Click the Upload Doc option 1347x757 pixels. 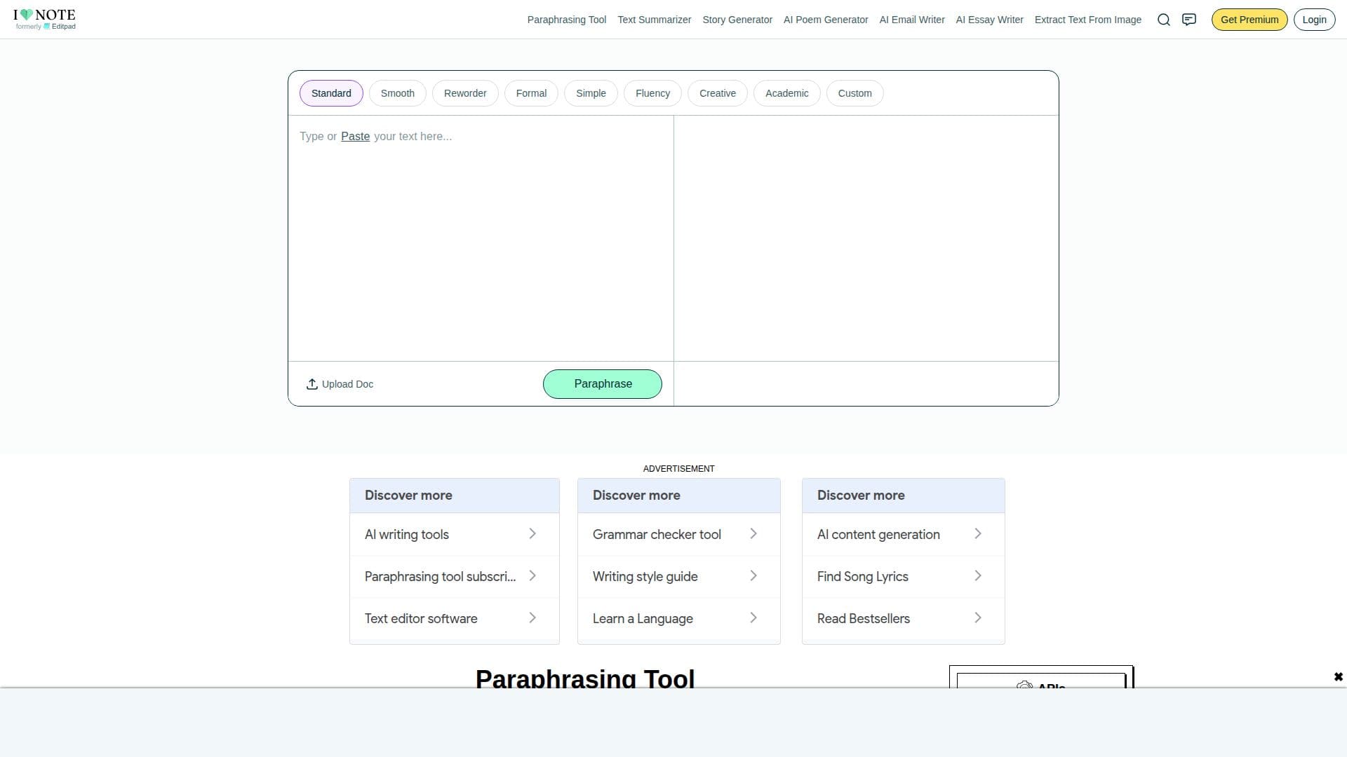coord(340,384)
